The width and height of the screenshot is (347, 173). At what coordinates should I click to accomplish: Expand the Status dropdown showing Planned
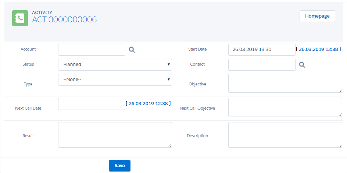[115, 65]
